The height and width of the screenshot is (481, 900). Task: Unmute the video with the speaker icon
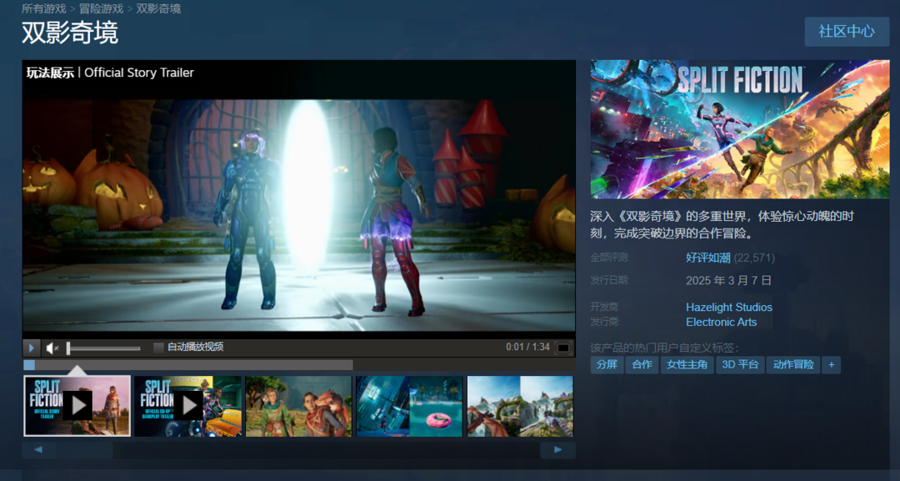(52, 348)
